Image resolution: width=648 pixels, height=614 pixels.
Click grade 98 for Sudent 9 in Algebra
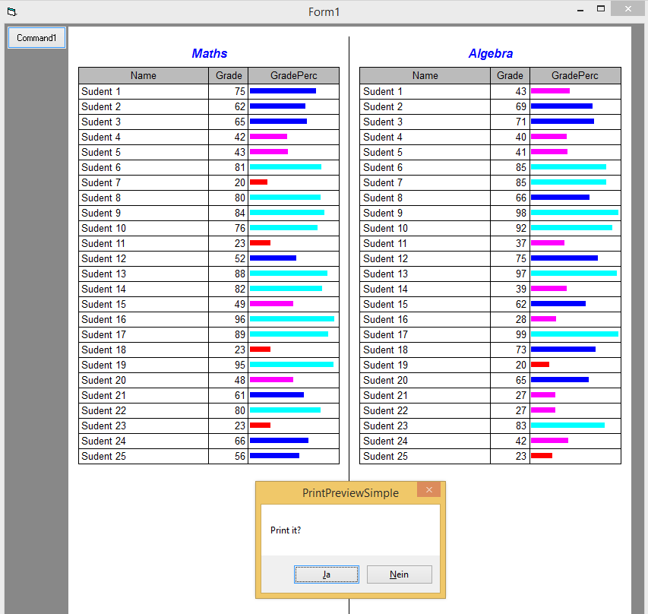coord(520,213)
